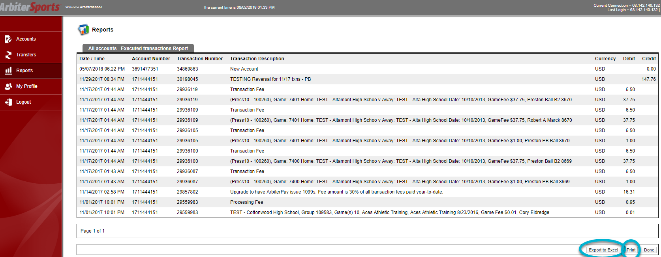Click the 147.76 credit amount

(649, 79)
